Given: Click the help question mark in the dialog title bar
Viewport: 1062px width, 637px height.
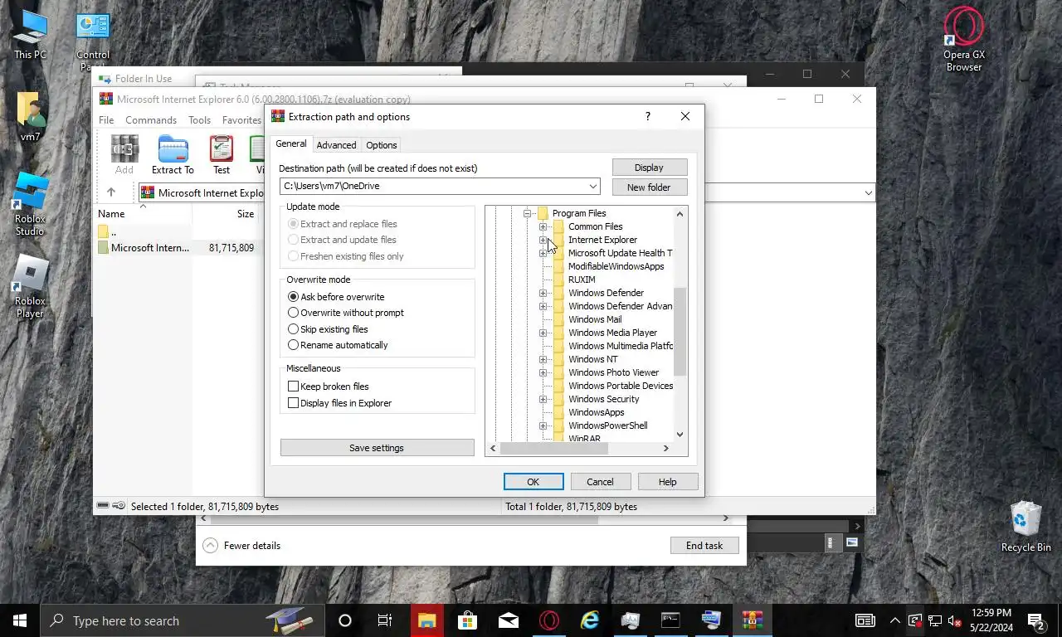Looking at the screenshot, I should click(648, 116).
